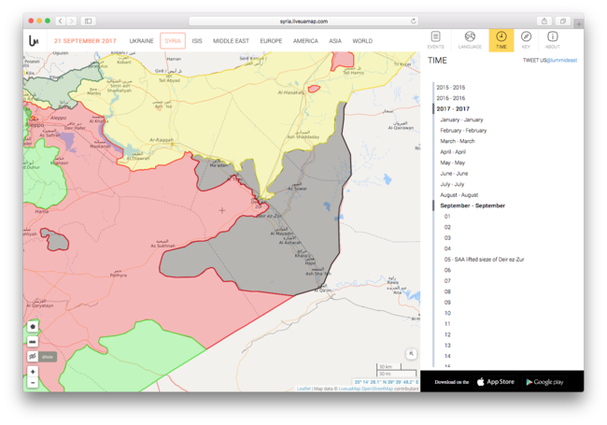Toggle the show/hide eye button on map
Viewport: 607px width, 425px height.
[33, 356]
